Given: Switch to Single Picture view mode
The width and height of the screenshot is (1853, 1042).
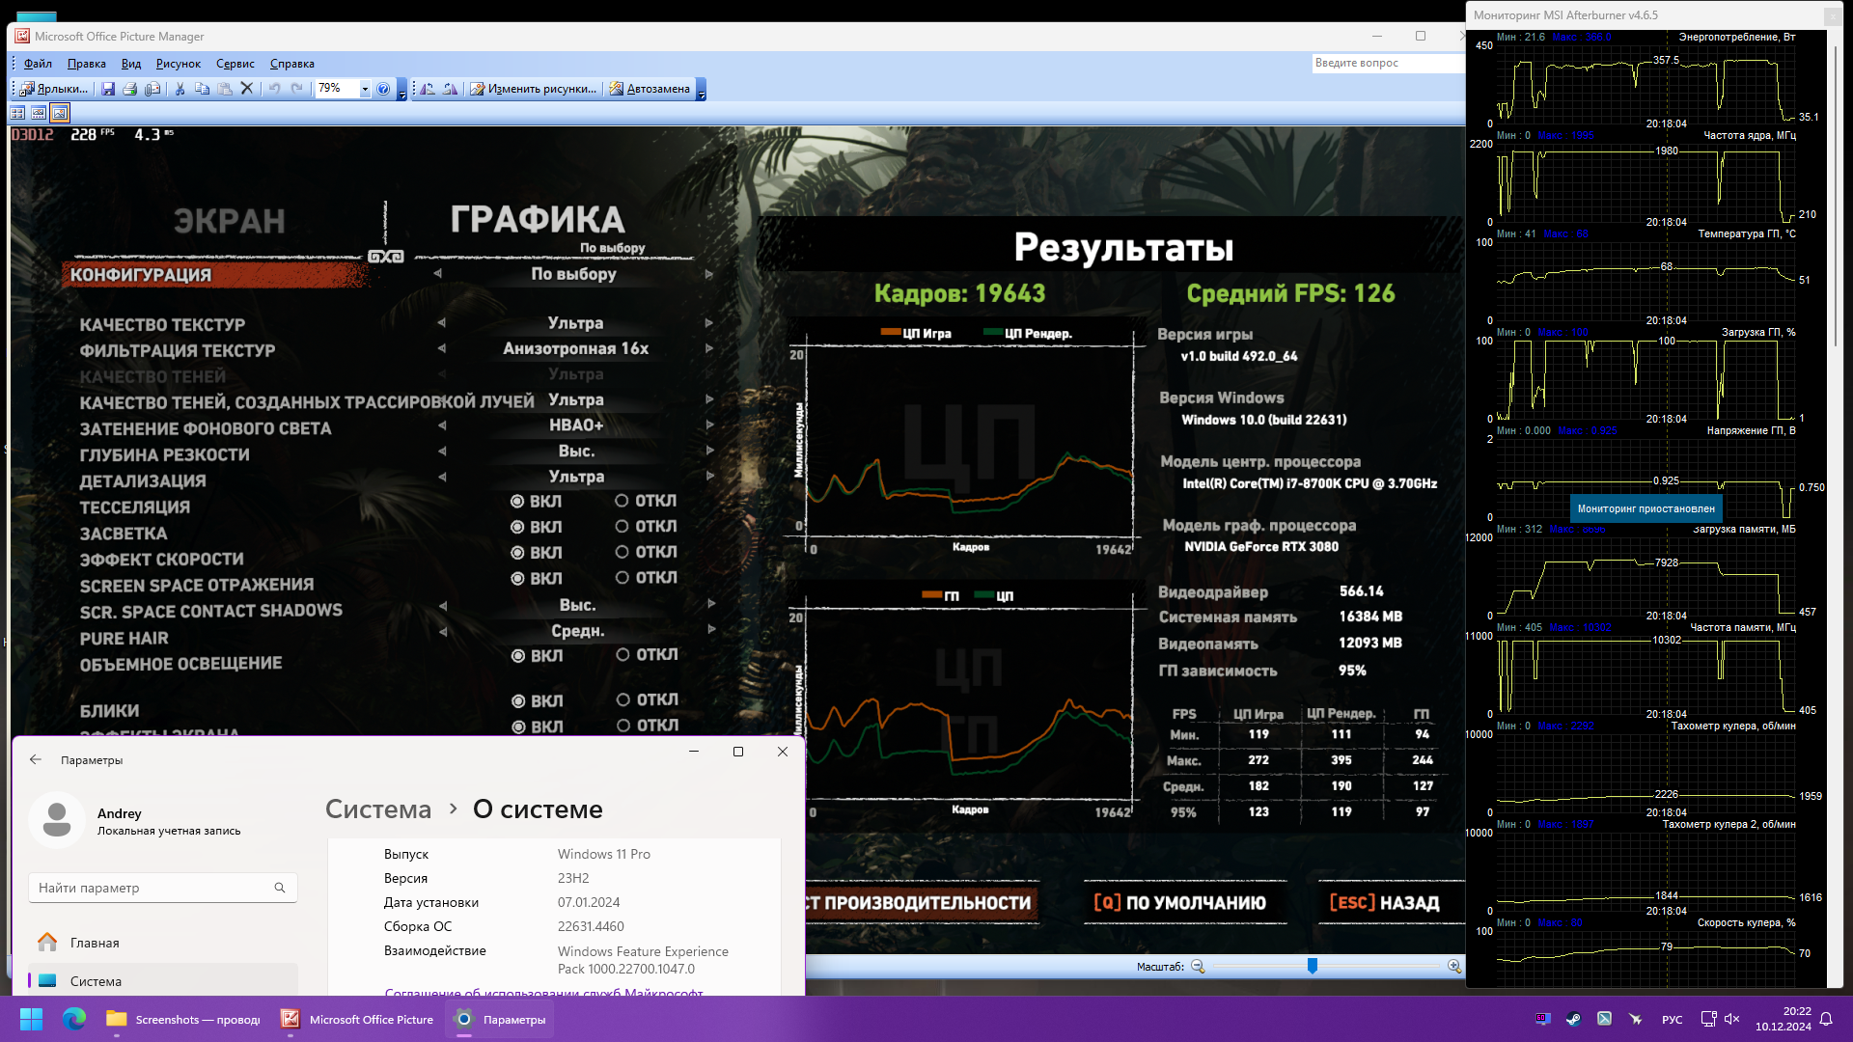Looking at the screenshot, I should click(60, 113).
